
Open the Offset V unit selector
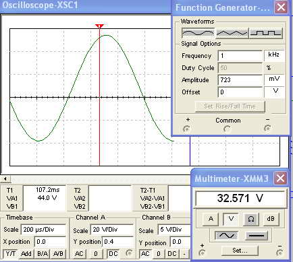coord(274,92)
